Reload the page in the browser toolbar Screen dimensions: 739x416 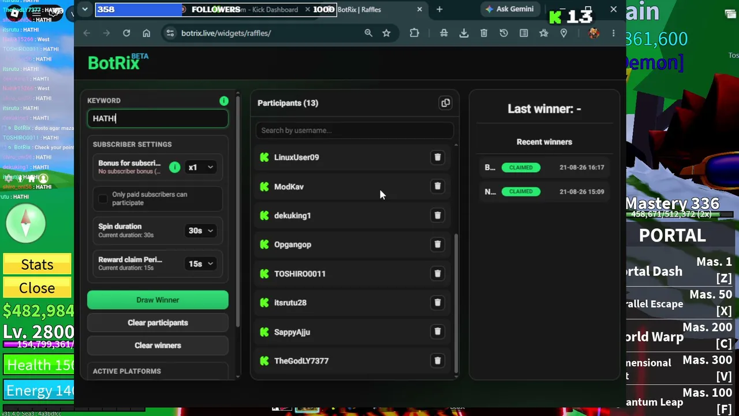[x=126, y=33]
